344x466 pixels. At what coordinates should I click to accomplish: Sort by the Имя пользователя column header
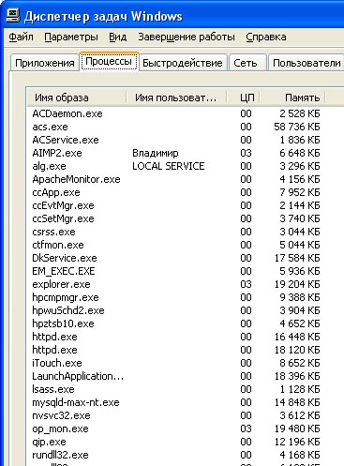click(x=176, y=98)
